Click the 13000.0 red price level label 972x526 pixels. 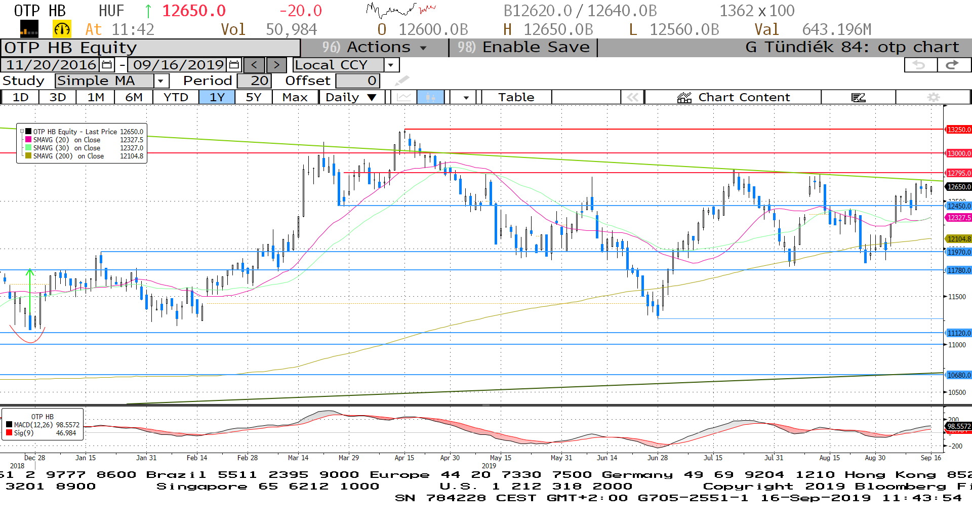pyautogui.click(x=959, y=153)
